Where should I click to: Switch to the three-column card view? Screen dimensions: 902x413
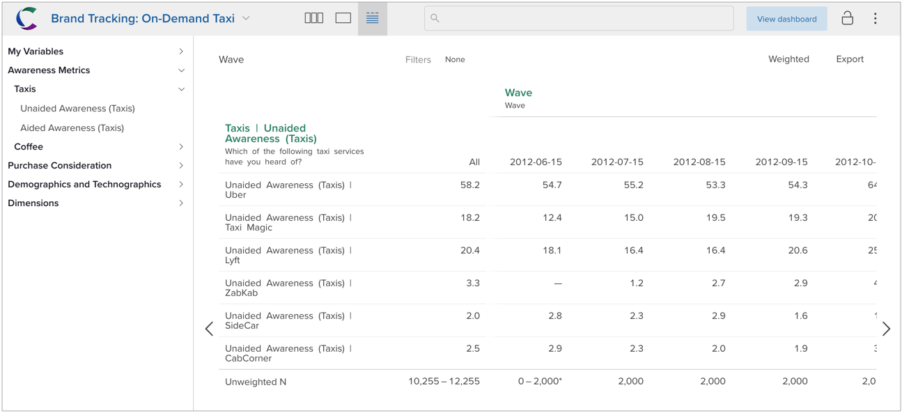pos(313,18)
